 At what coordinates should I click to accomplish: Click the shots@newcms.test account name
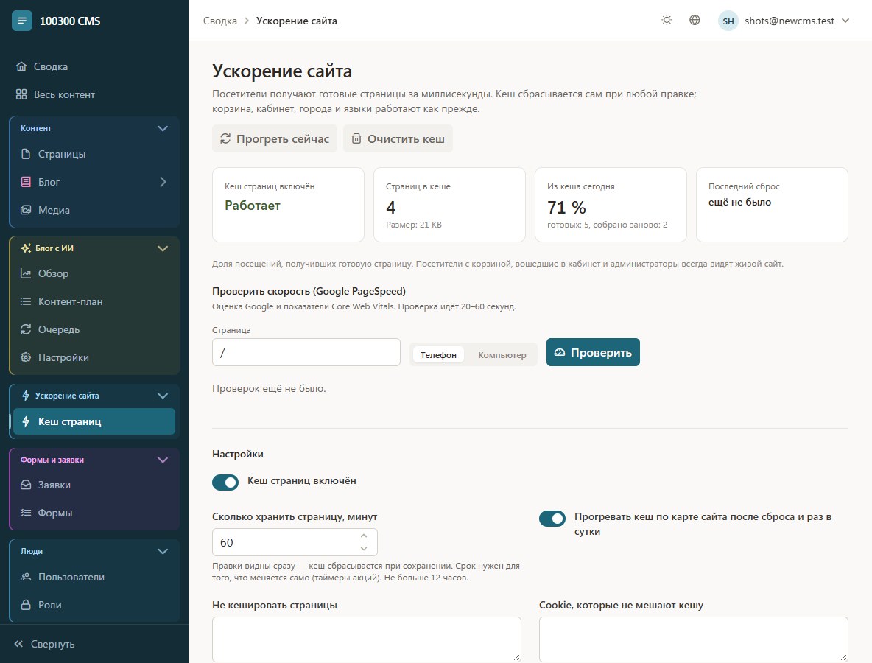[x=789, y=21]
